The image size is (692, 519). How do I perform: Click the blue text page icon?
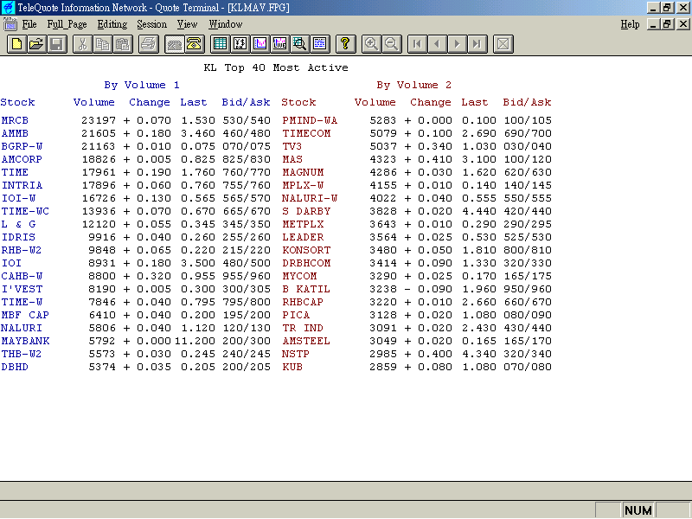(319, 44)
